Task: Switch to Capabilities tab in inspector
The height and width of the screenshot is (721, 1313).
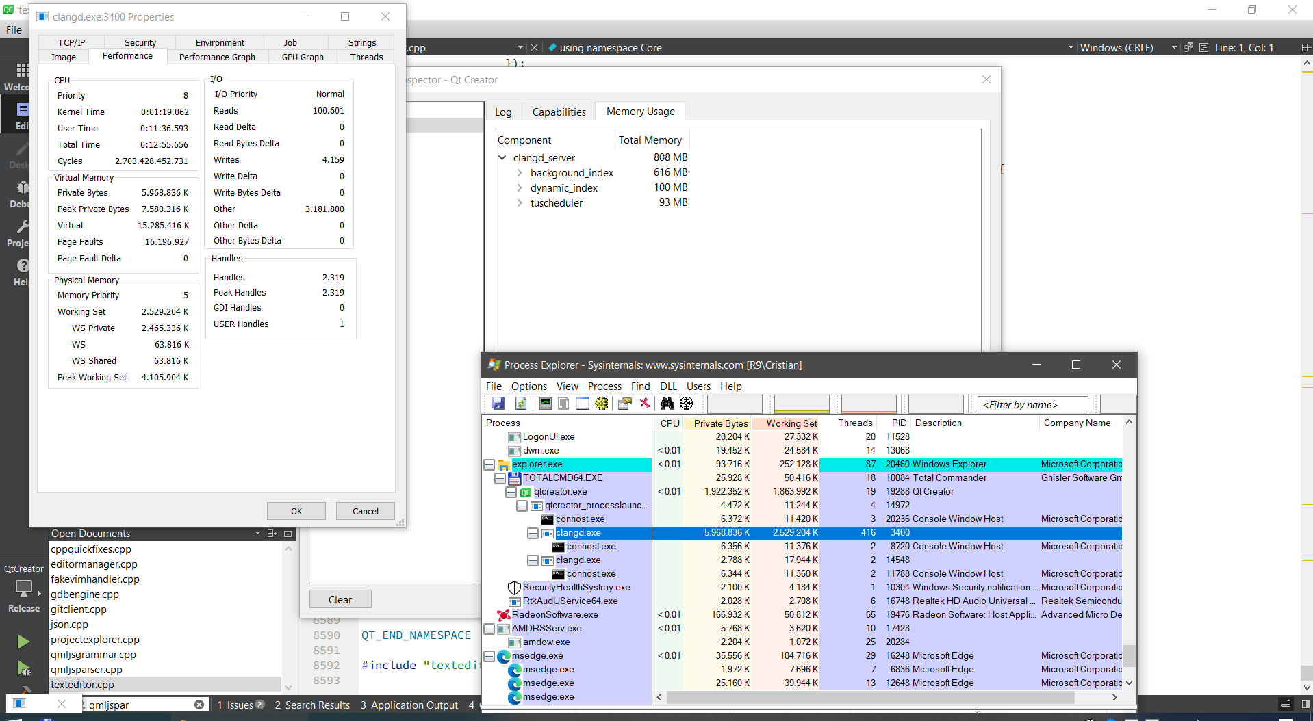Action: click(559, 112)
